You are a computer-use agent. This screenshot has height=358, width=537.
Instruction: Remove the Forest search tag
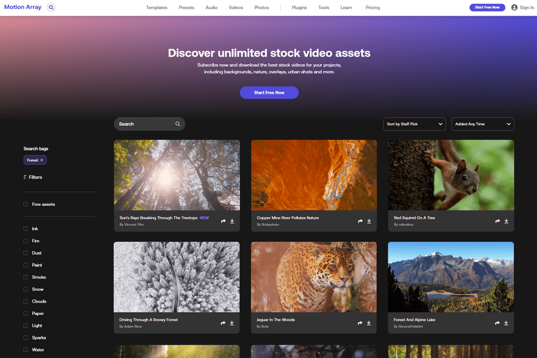pos(42,160)
